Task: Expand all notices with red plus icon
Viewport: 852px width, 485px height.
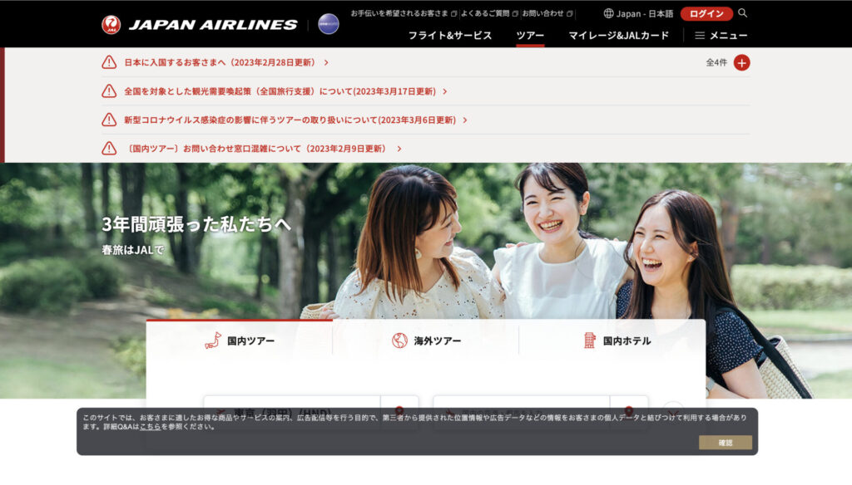Action: 741,62
